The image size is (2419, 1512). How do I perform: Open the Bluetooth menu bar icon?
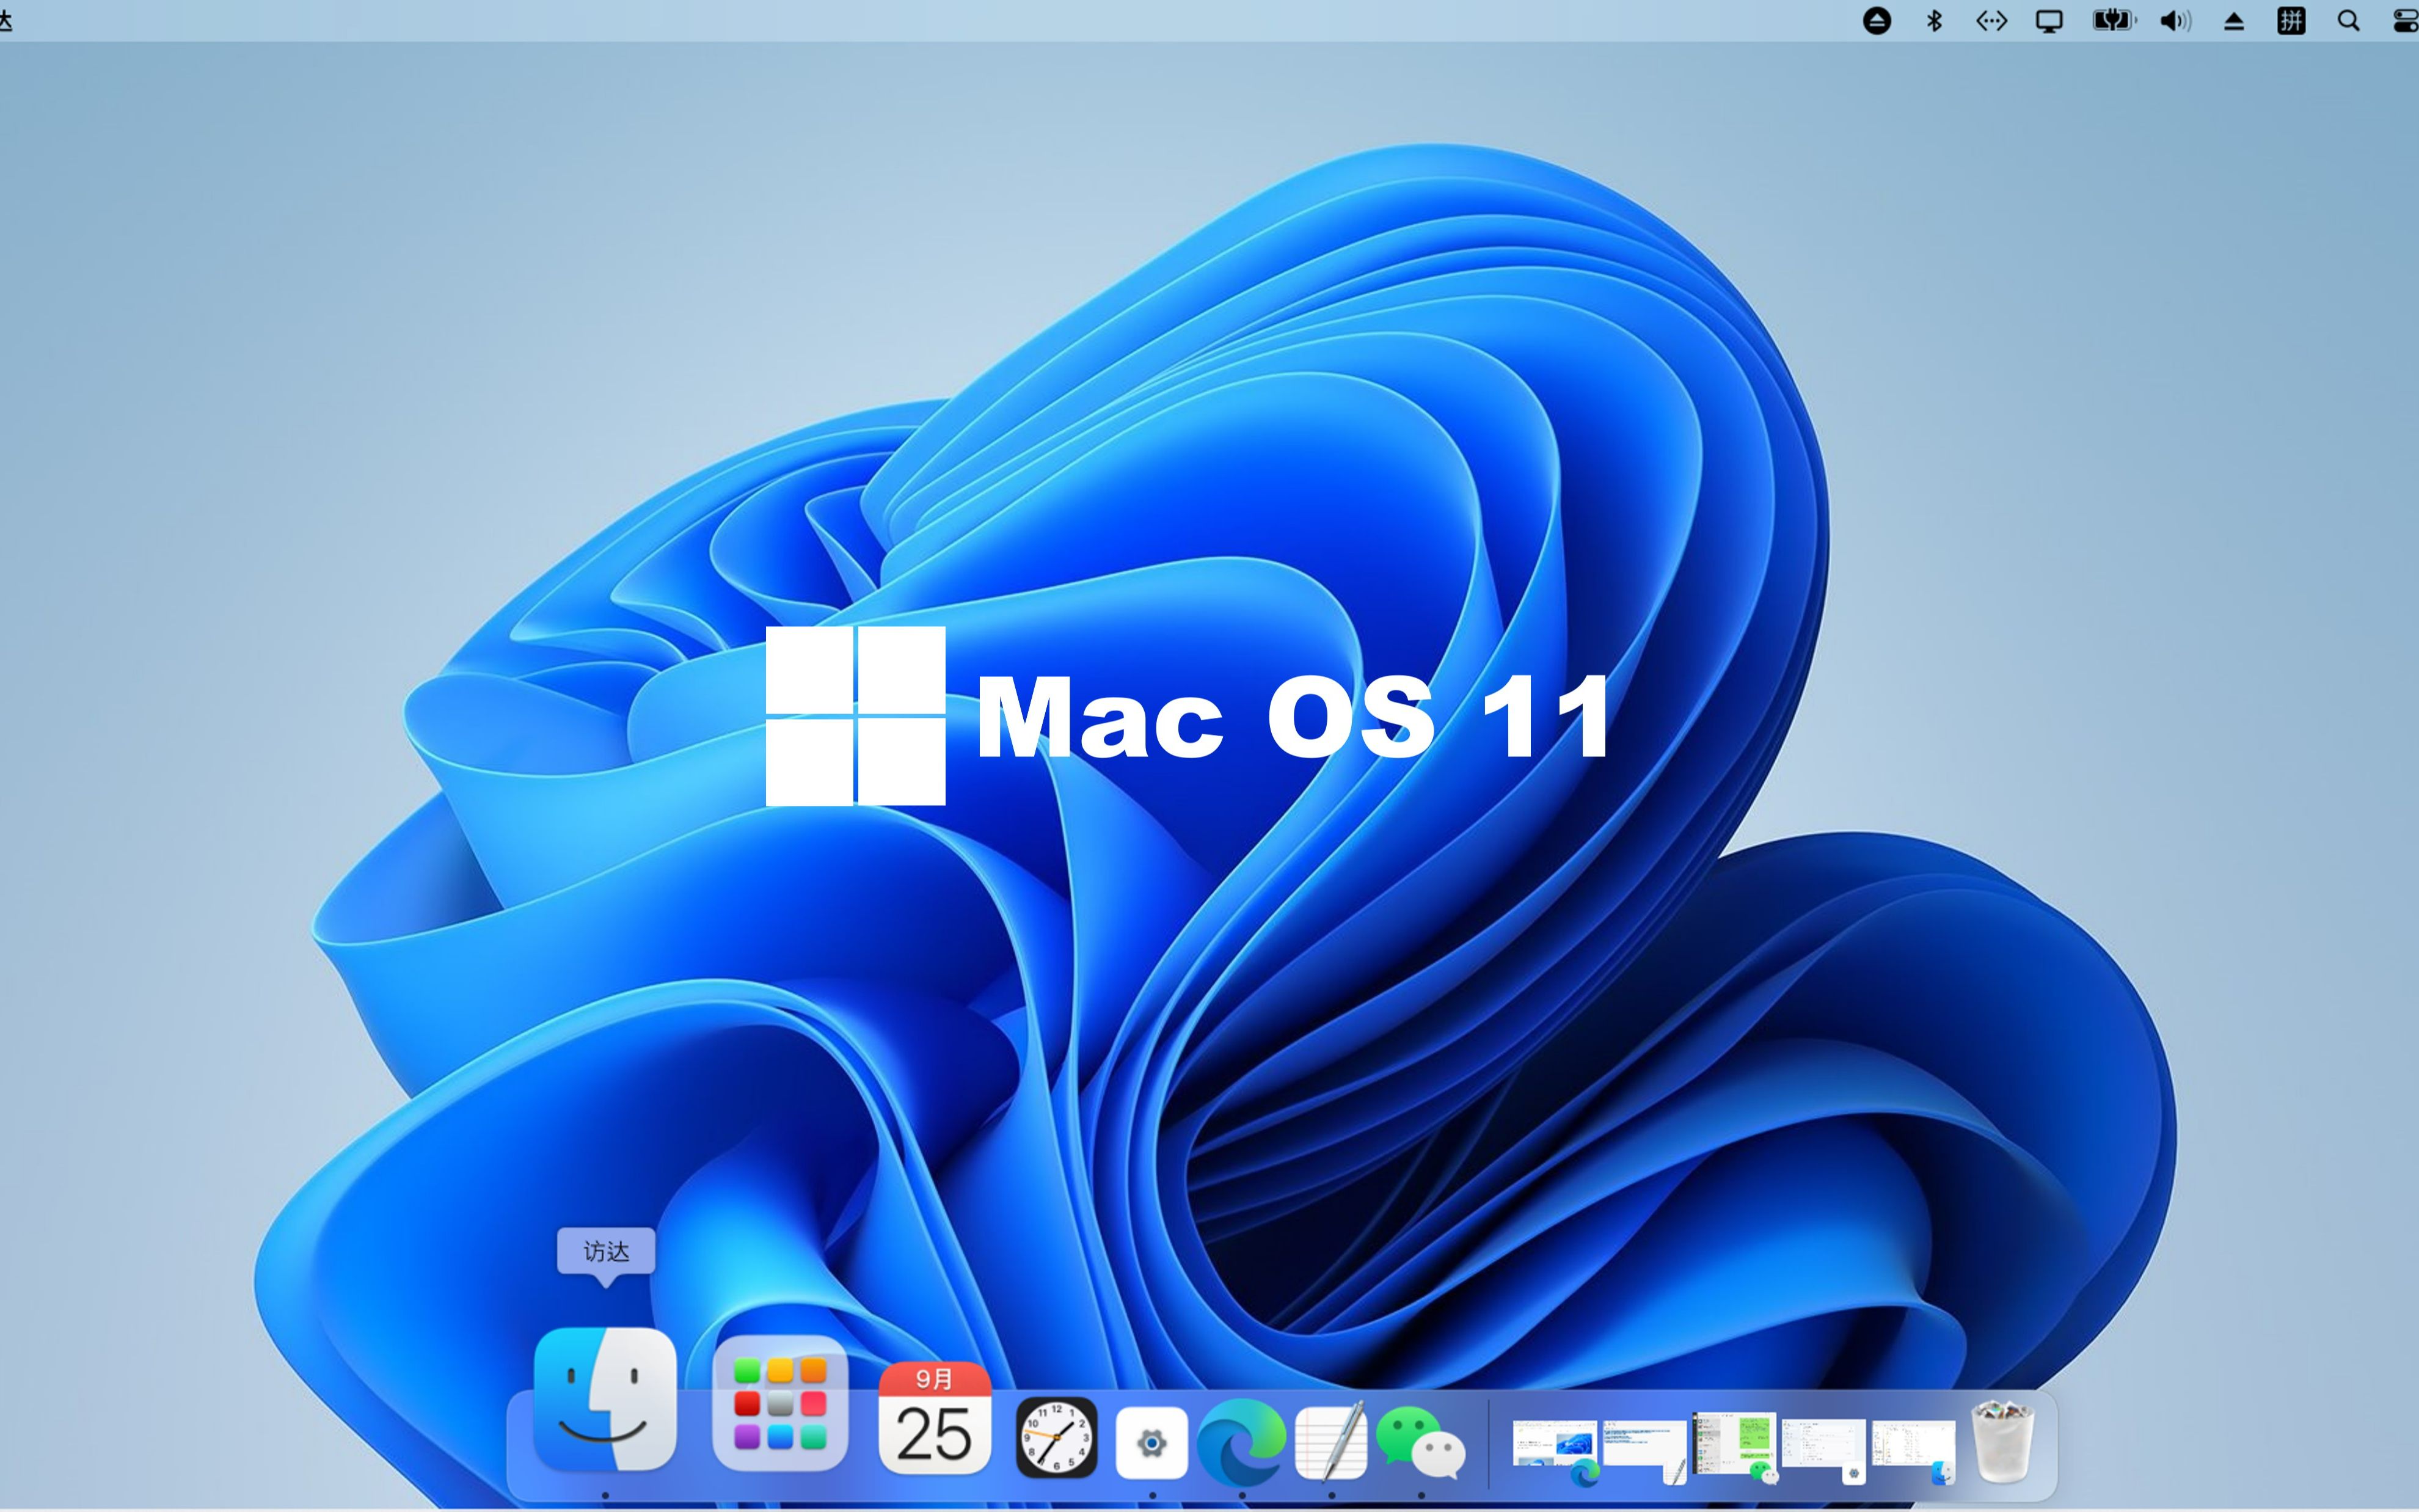point(1934,21)
